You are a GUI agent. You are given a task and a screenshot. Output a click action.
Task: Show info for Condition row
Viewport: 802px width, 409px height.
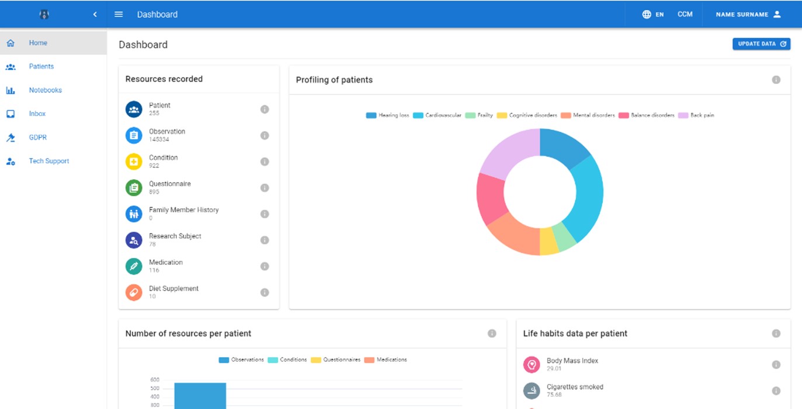point(265,162)
